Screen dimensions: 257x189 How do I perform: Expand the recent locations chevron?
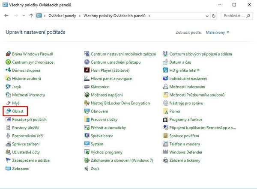(24, 16)
